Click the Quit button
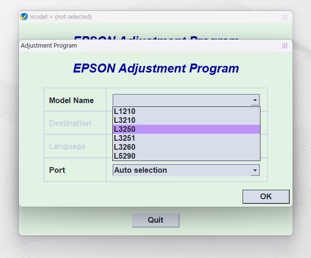The image size is (311, 258). tap(155, 220)
